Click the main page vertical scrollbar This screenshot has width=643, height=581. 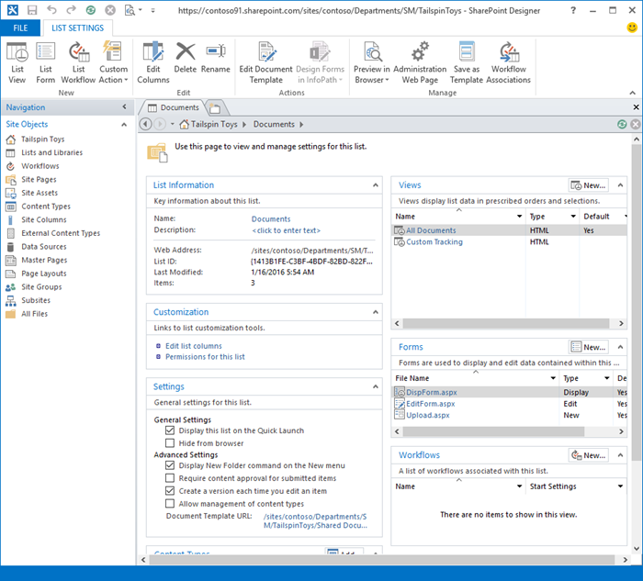point(636,302)
